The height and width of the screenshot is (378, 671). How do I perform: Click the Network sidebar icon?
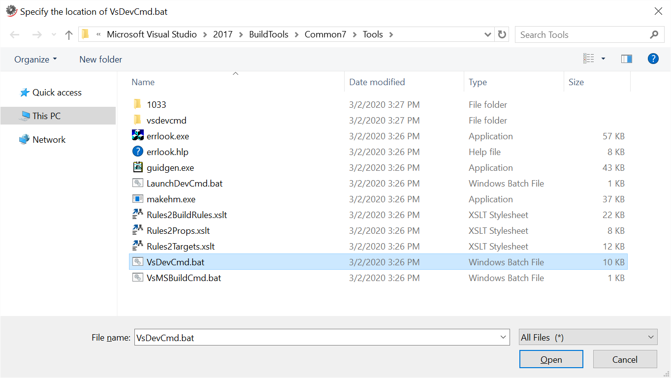click(x=25, y=139)
